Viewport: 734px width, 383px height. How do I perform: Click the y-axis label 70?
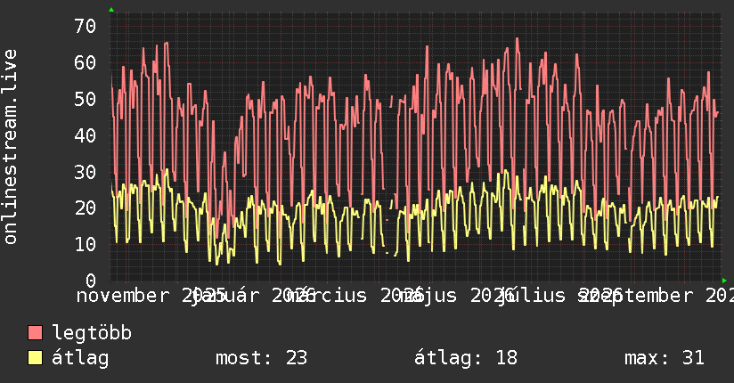(86, 26)
